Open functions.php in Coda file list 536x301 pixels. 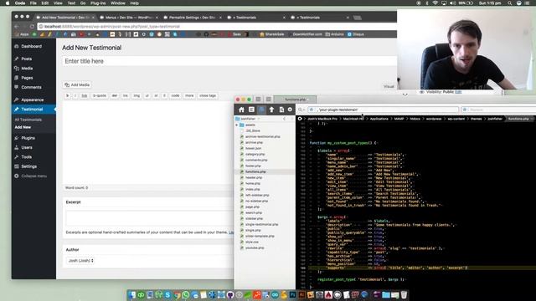pos(255,171)
